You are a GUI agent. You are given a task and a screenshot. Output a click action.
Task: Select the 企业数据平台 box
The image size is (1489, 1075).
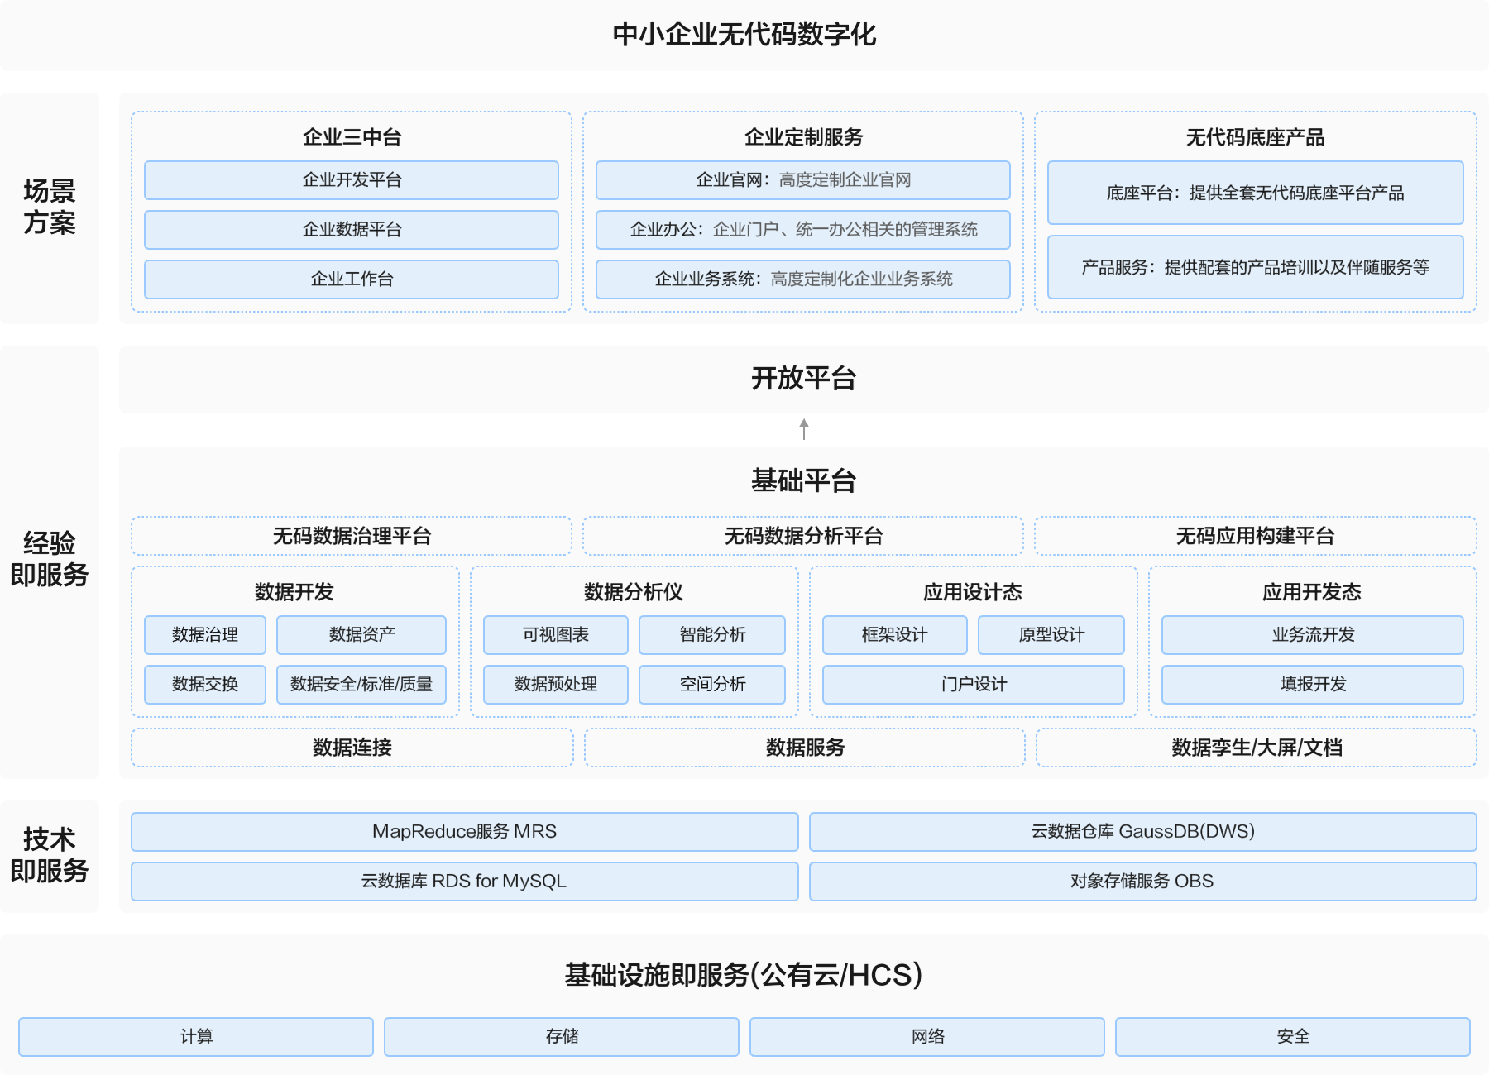pyautogui.click(x=352, y=230)
